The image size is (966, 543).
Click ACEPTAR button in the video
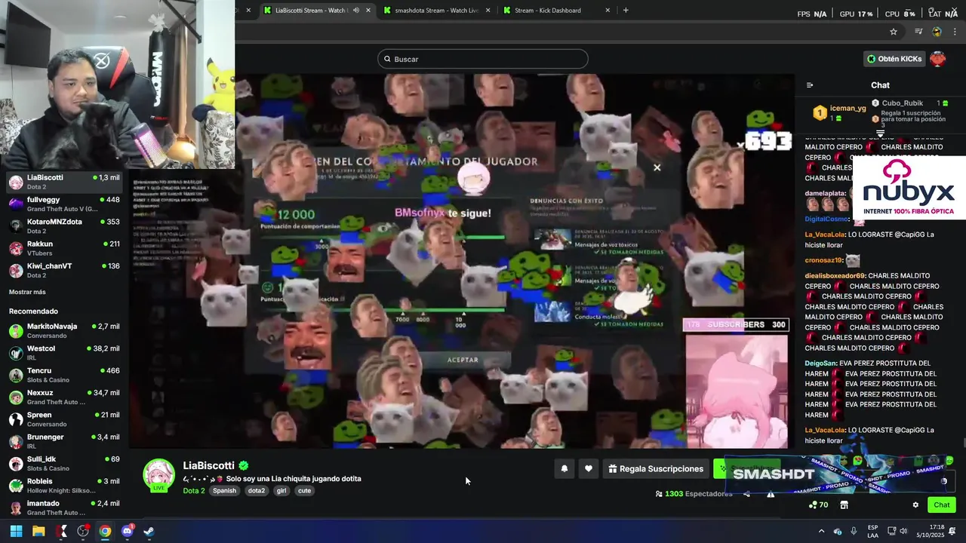[463, 360]
